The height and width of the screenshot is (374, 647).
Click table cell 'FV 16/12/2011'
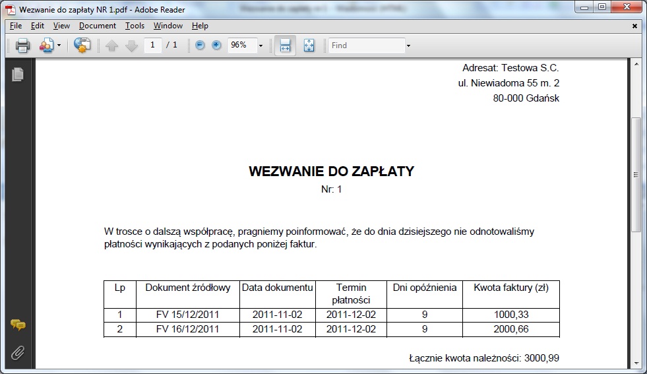(188, 329)
